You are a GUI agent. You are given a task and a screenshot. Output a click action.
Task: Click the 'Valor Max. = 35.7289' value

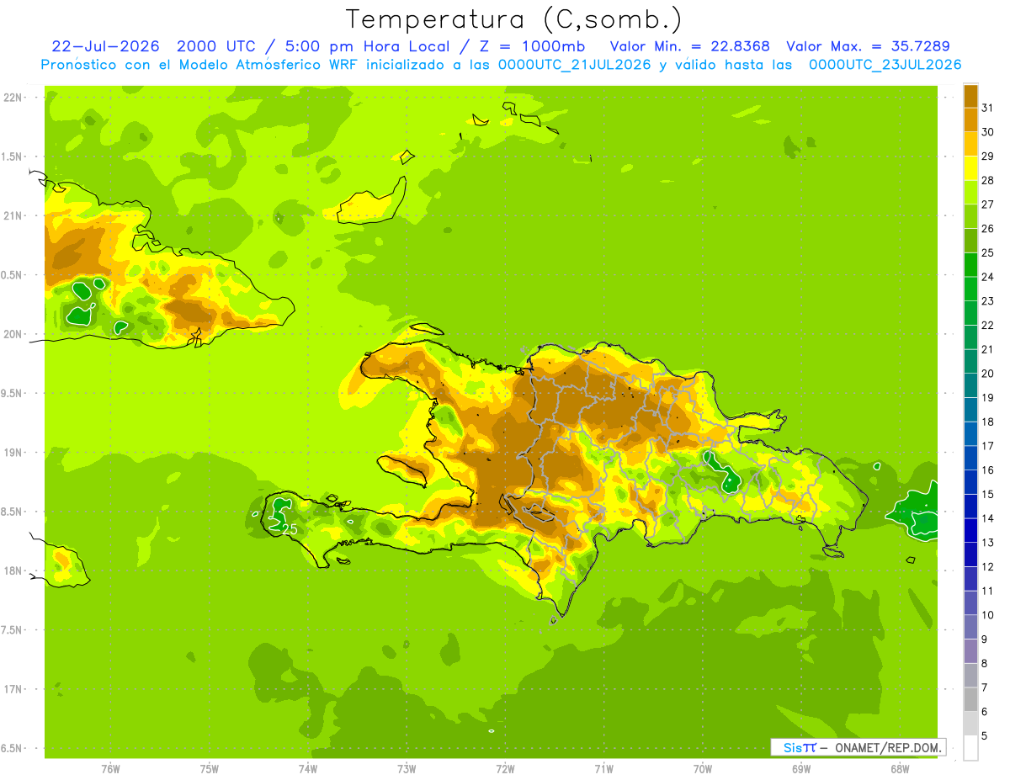869,46
